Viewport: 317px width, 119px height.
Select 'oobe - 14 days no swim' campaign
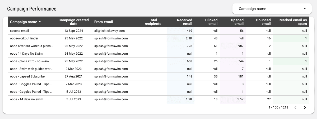click(x=26, y=99)
